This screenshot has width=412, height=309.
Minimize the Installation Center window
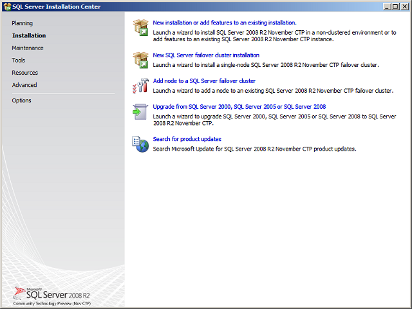click(x=387, y=6)
